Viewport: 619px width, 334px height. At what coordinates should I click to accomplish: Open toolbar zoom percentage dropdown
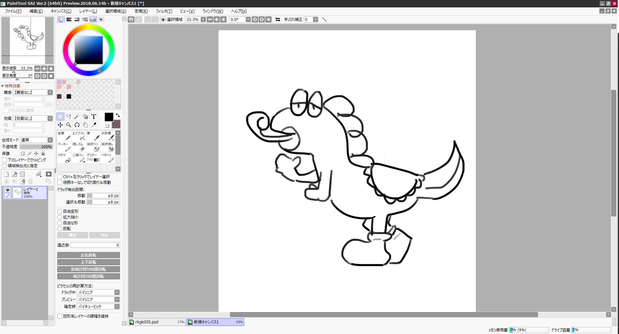point(203,20)
